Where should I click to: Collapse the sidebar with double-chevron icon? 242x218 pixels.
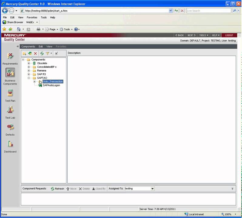click(x=18, y=46)
